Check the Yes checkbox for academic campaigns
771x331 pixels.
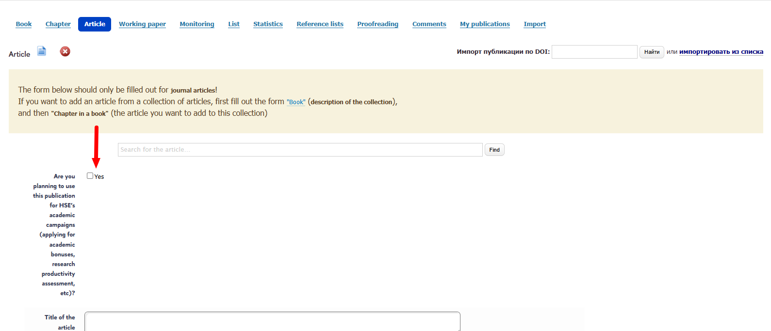(x=90, y=176)
